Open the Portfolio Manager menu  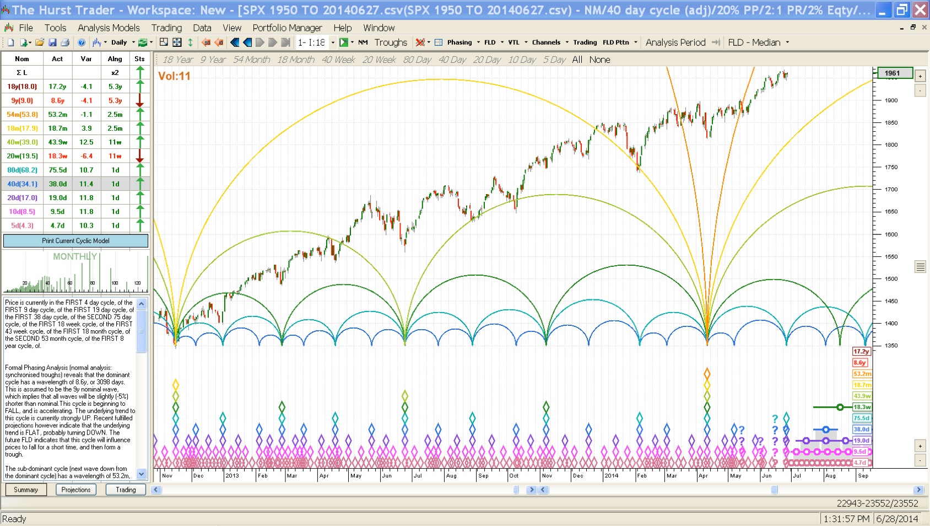287,28
